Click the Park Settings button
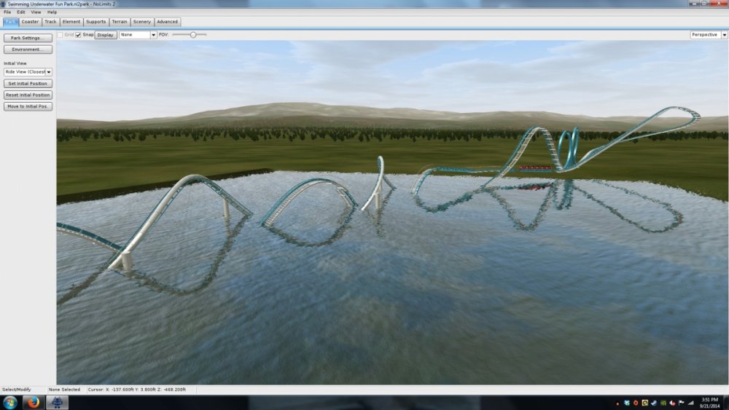 pyautogui.click(x=28, y=38)
